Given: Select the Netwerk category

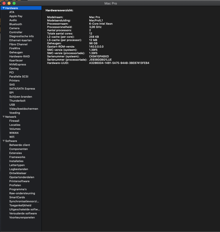Looking at the screenshot, I should (x=11, y=117).
